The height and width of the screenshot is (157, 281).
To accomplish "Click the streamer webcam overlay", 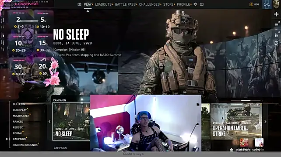I will (x=145, y=123).
